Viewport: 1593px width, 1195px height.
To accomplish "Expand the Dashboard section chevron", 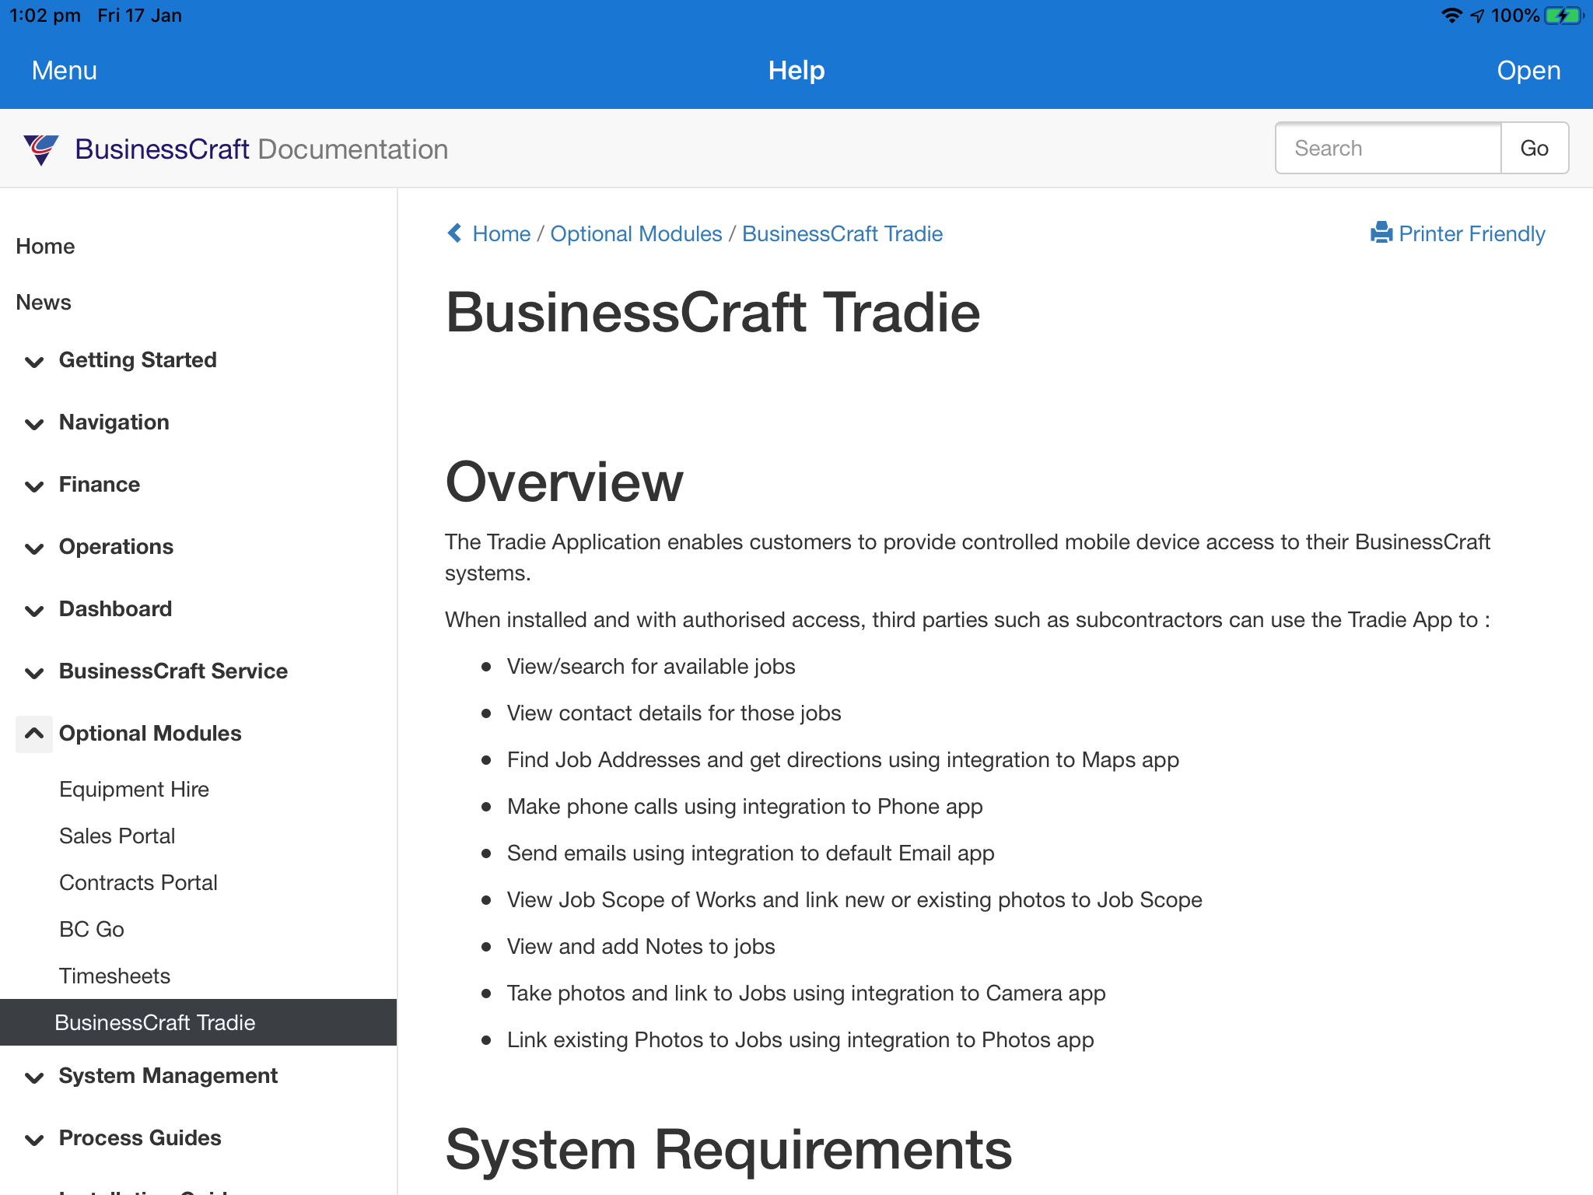I will 34,610.
